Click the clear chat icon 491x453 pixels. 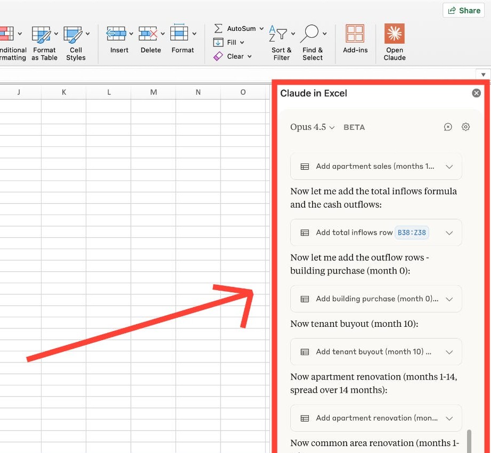point(448,127)
